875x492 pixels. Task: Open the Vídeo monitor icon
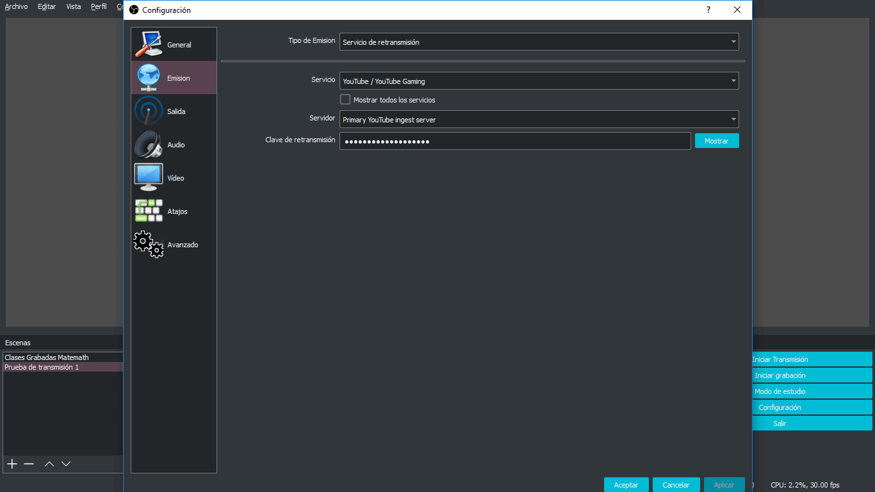click(149, 178)
